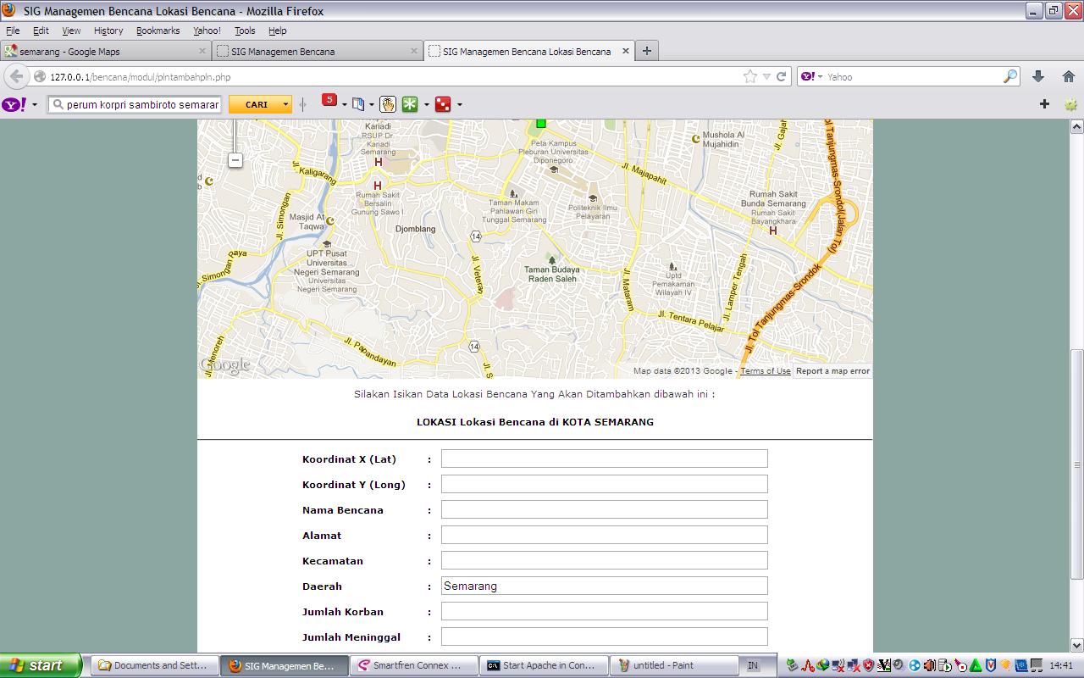This screenshot has height=678, width=1084.
Task: Click the Report a map error link
Action: pyautogui.click(x=832, y=371)
